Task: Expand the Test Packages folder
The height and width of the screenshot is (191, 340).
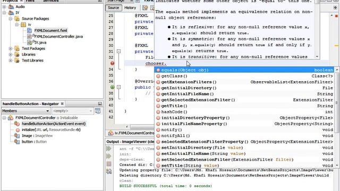Action: pos(11,48)
